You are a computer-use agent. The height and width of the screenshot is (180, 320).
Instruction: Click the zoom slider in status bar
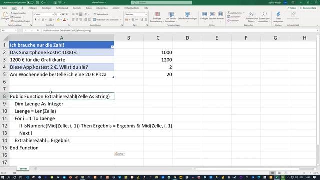coord(304,173)
